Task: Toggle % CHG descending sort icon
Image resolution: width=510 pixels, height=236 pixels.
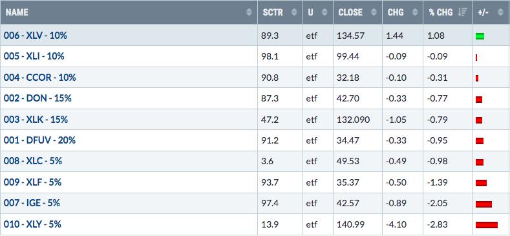Action: [x=462, y=12]
